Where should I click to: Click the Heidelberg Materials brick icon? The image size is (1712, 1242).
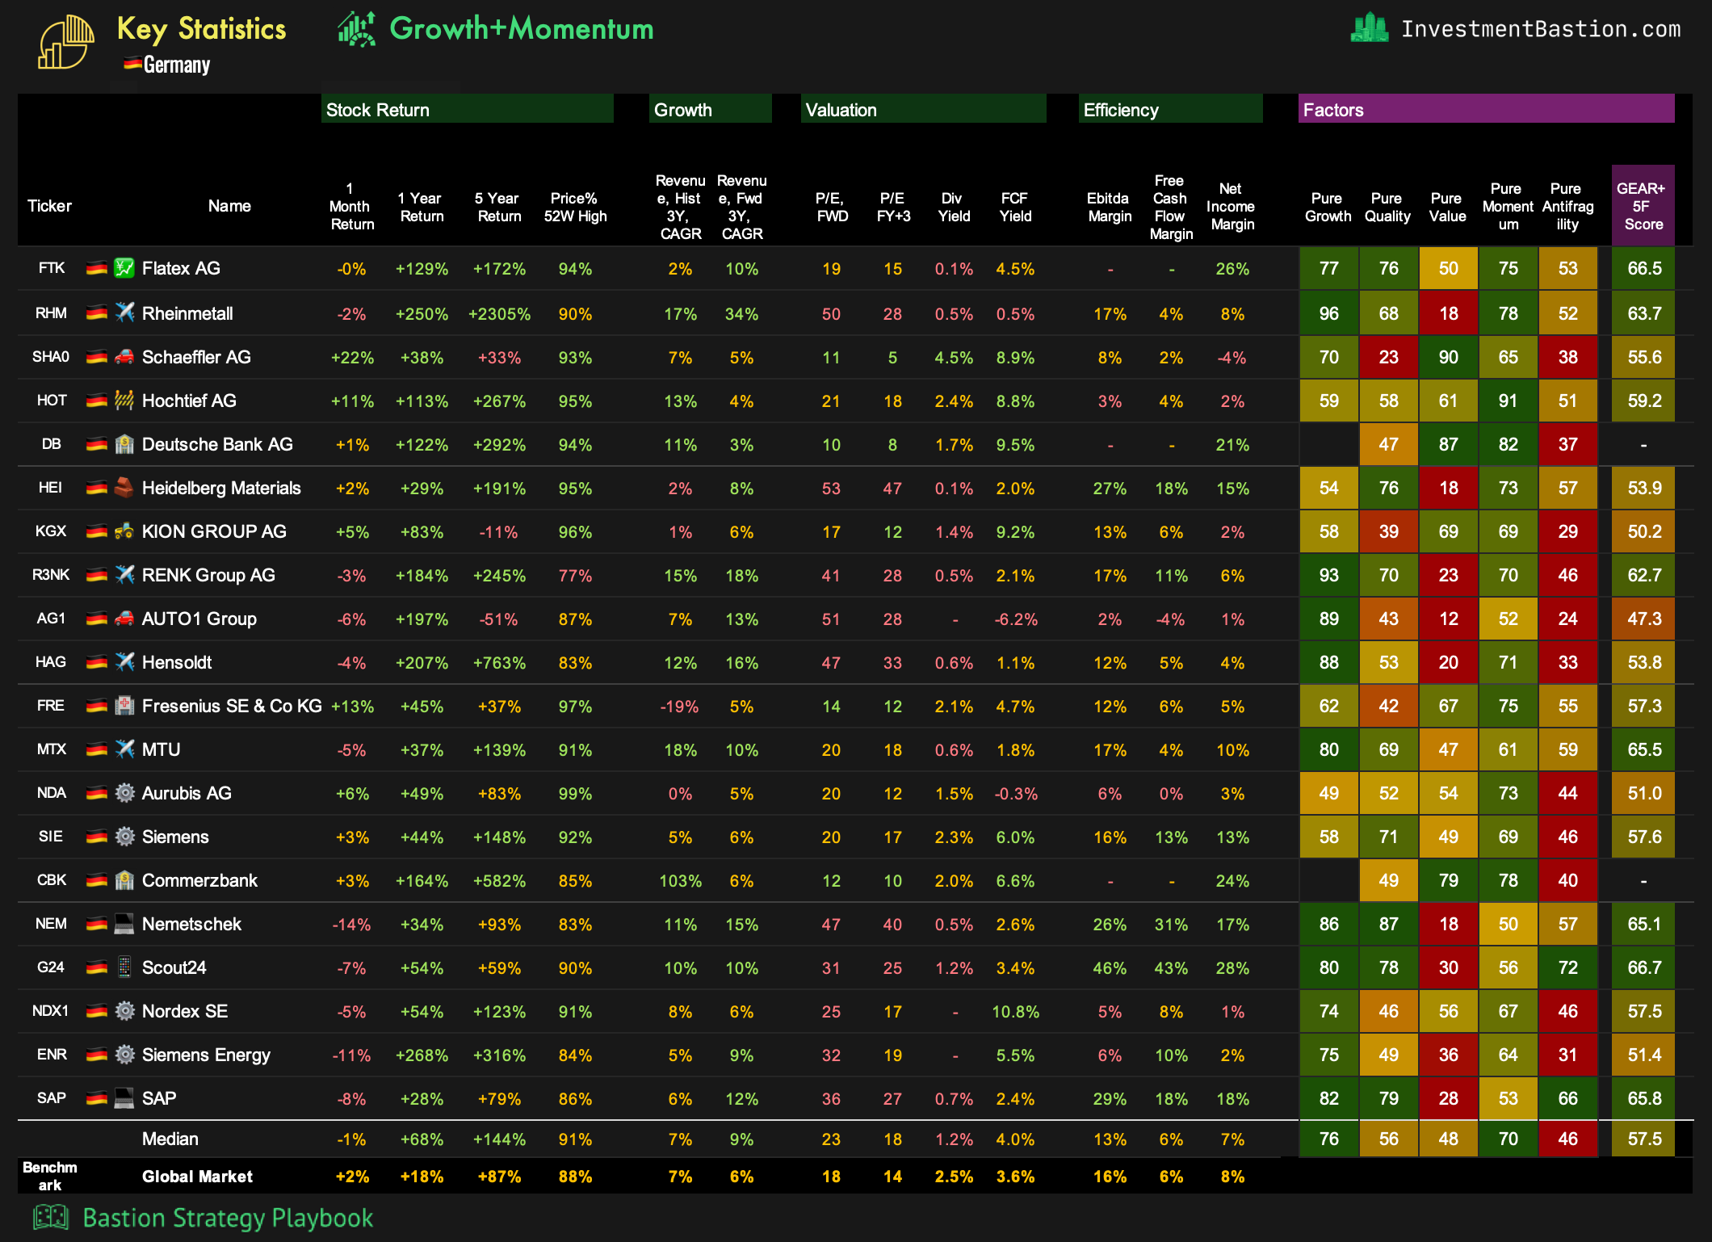click(x=124, y=488)
